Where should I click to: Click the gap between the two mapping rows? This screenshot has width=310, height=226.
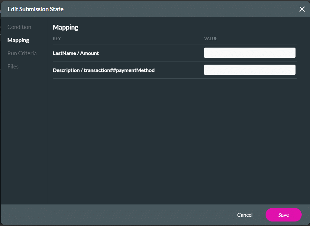tap(129, 61)
